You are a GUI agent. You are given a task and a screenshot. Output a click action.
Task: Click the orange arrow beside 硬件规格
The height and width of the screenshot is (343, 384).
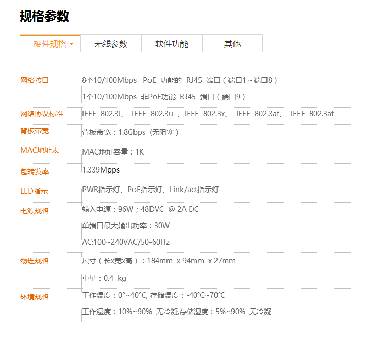[72, 44]
